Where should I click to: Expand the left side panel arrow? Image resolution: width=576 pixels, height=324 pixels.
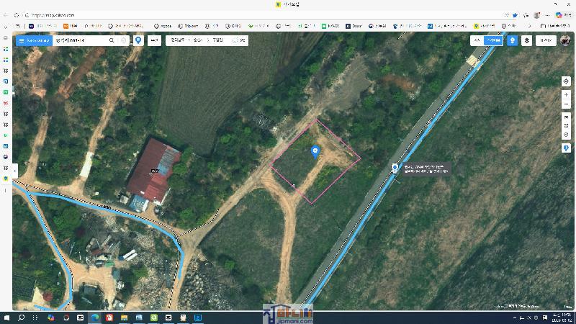[14, 171]
